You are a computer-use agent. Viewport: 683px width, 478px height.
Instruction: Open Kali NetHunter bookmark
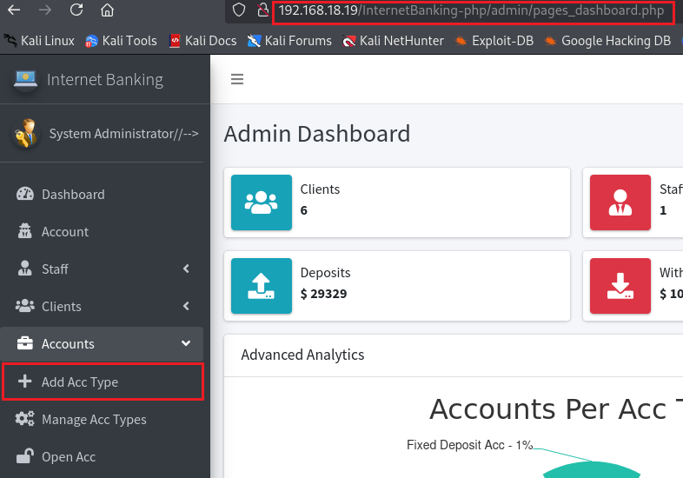393,41
